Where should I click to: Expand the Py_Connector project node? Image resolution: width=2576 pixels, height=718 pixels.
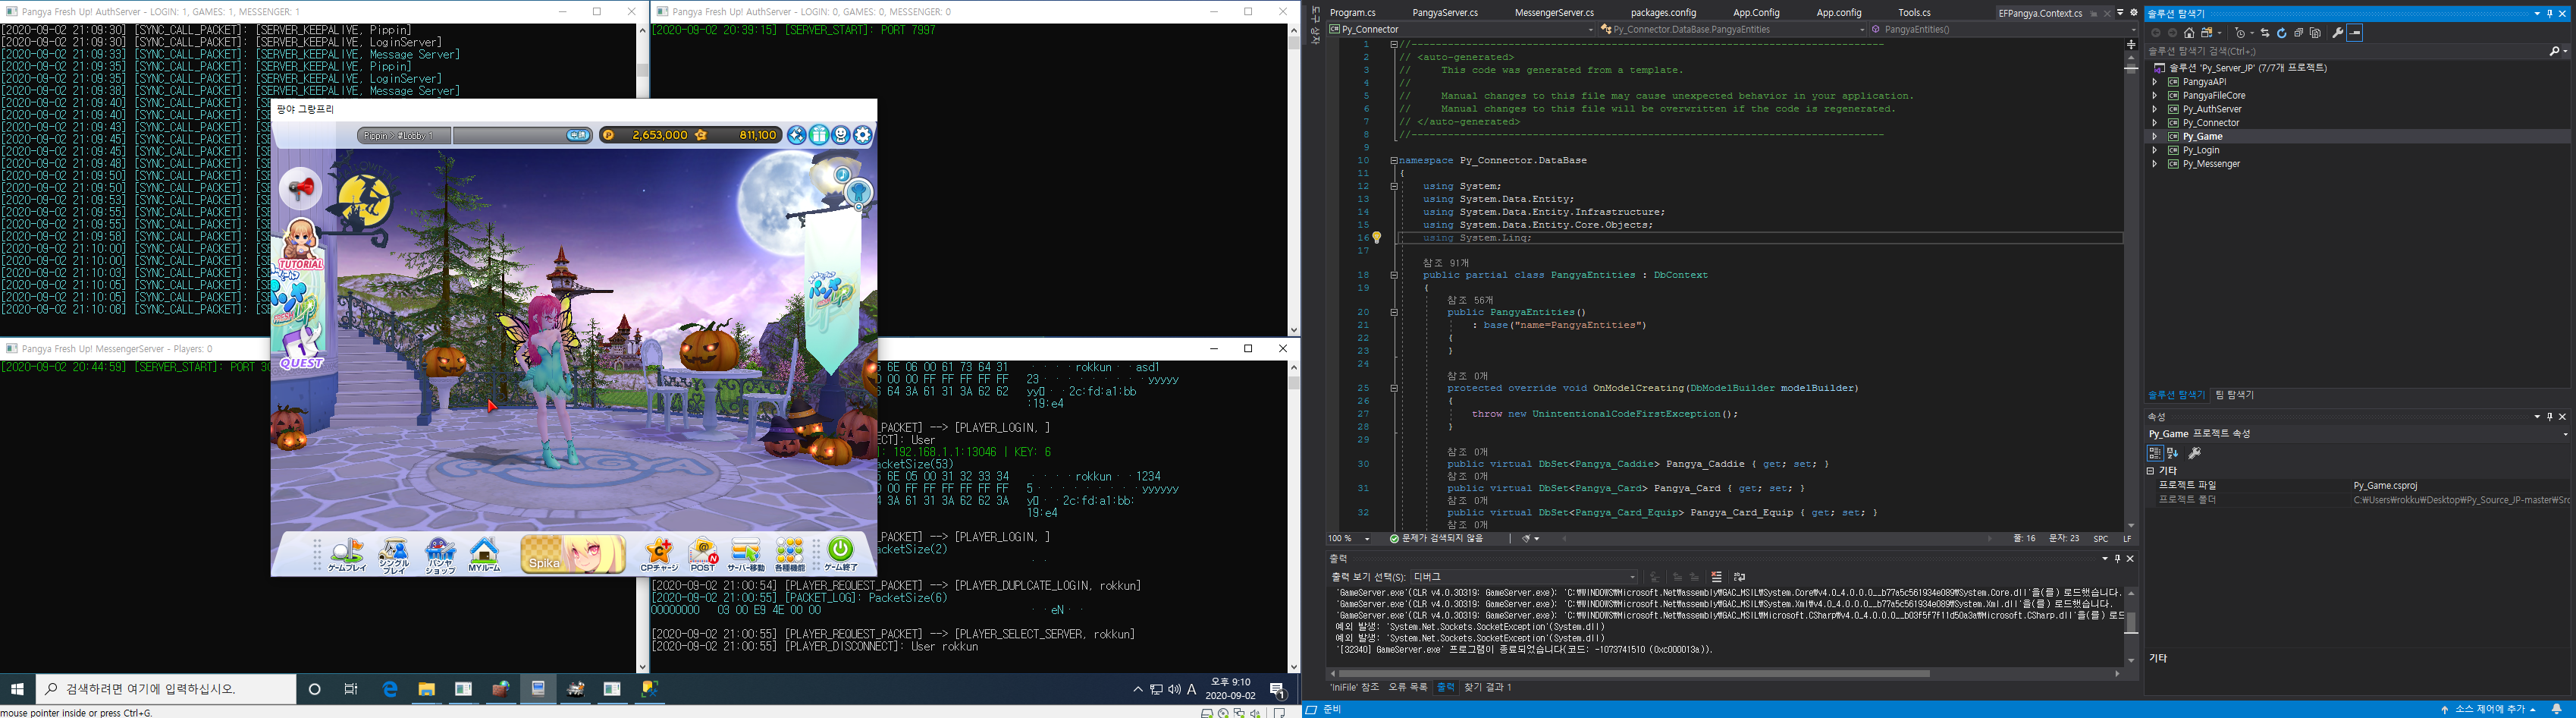click(x=2154, y=123)
